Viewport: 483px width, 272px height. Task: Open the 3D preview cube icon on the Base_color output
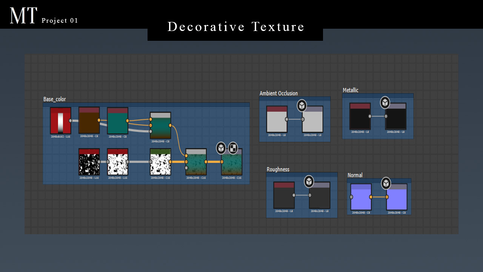[x=221, y=147]
